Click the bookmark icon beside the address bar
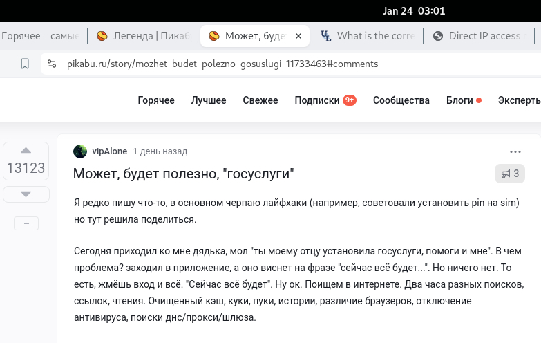This screenshot has width=541, height=343. tap(25, 64)
